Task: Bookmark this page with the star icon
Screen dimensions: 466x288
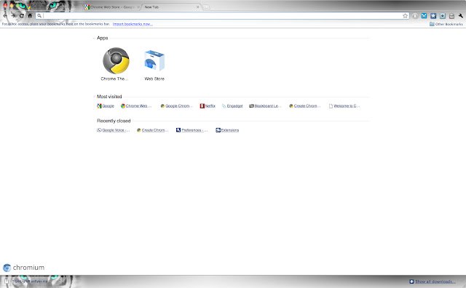Action: 405,16
